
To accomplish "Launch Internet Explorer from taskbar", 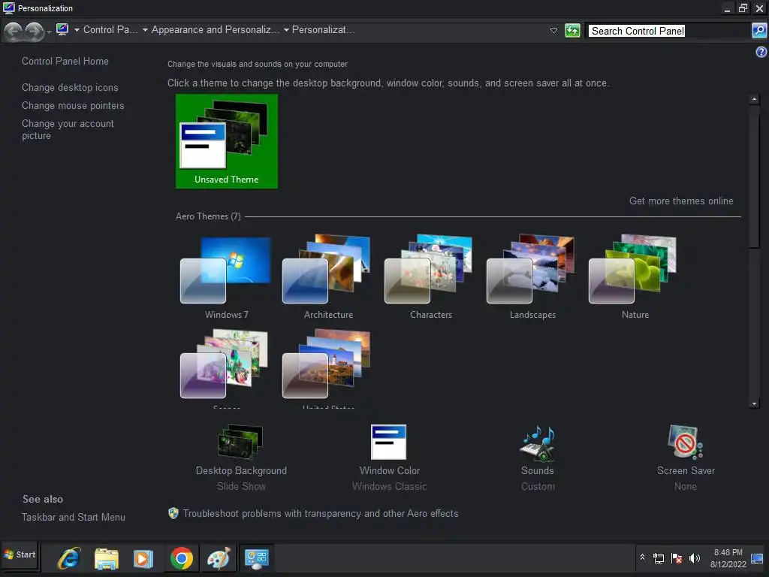I will pyautogui.click(x=69, y=558).
